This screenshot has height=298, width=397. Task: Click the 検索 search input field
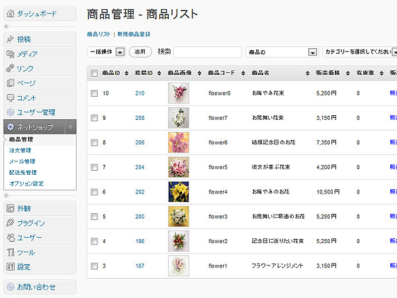pyautogui.click(x=208, y=52)
